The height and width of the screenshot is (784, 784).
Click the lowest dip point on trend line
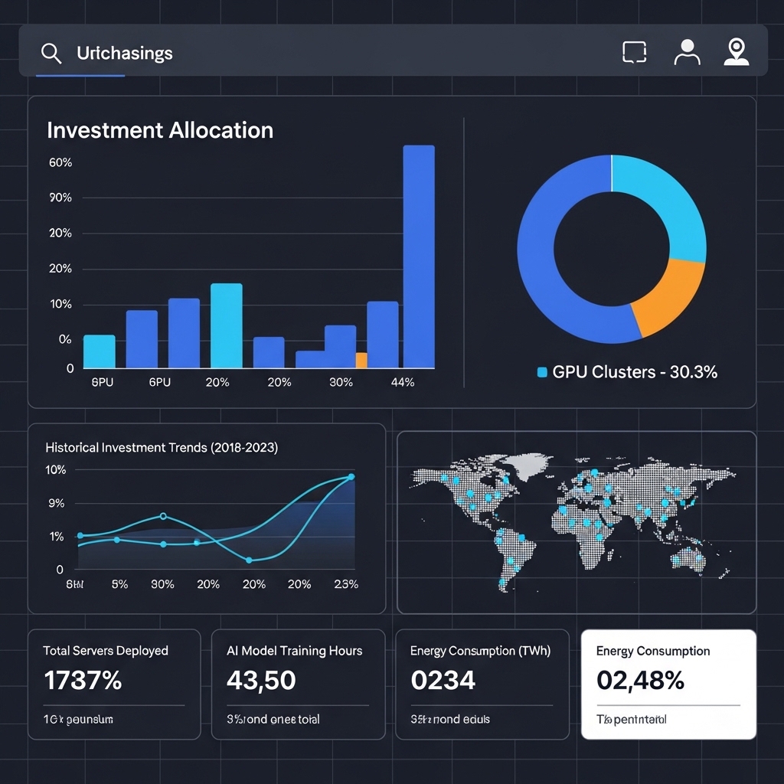tap(249, 560)
